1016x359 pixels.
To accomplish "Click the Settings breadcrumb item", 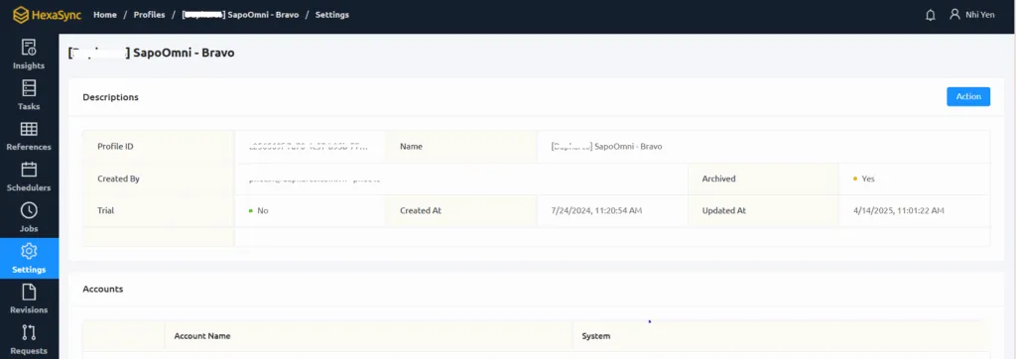I will tap(331, 14).
